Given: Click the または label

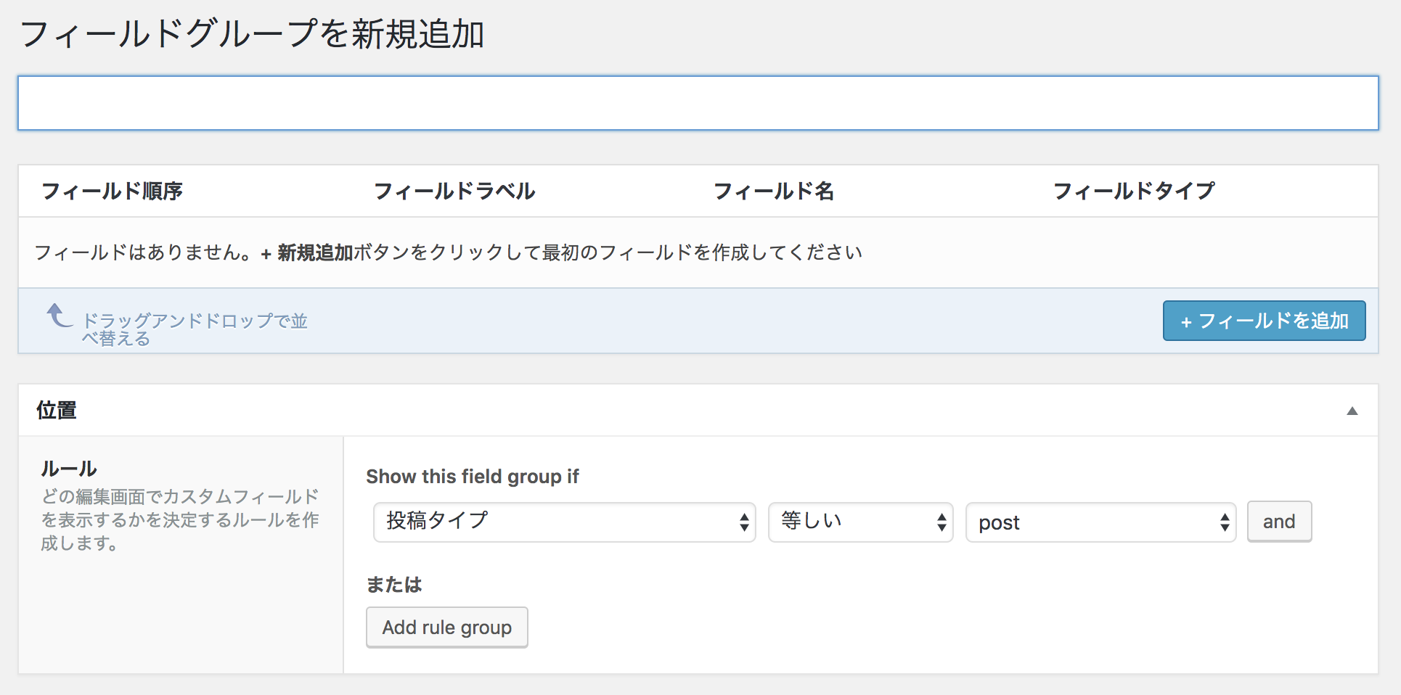Looking at the screenshot, I should (393, 585).
